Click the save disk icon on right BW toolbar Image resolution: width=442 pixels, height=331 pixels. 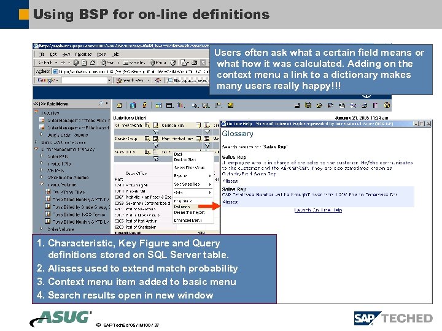point(297,105)
